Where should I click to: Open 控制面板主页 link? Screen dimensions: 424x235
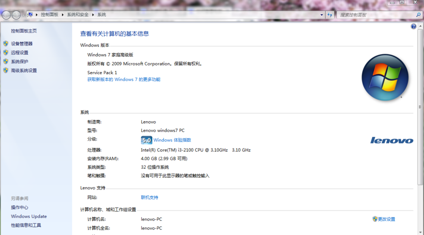pos(24,31)
